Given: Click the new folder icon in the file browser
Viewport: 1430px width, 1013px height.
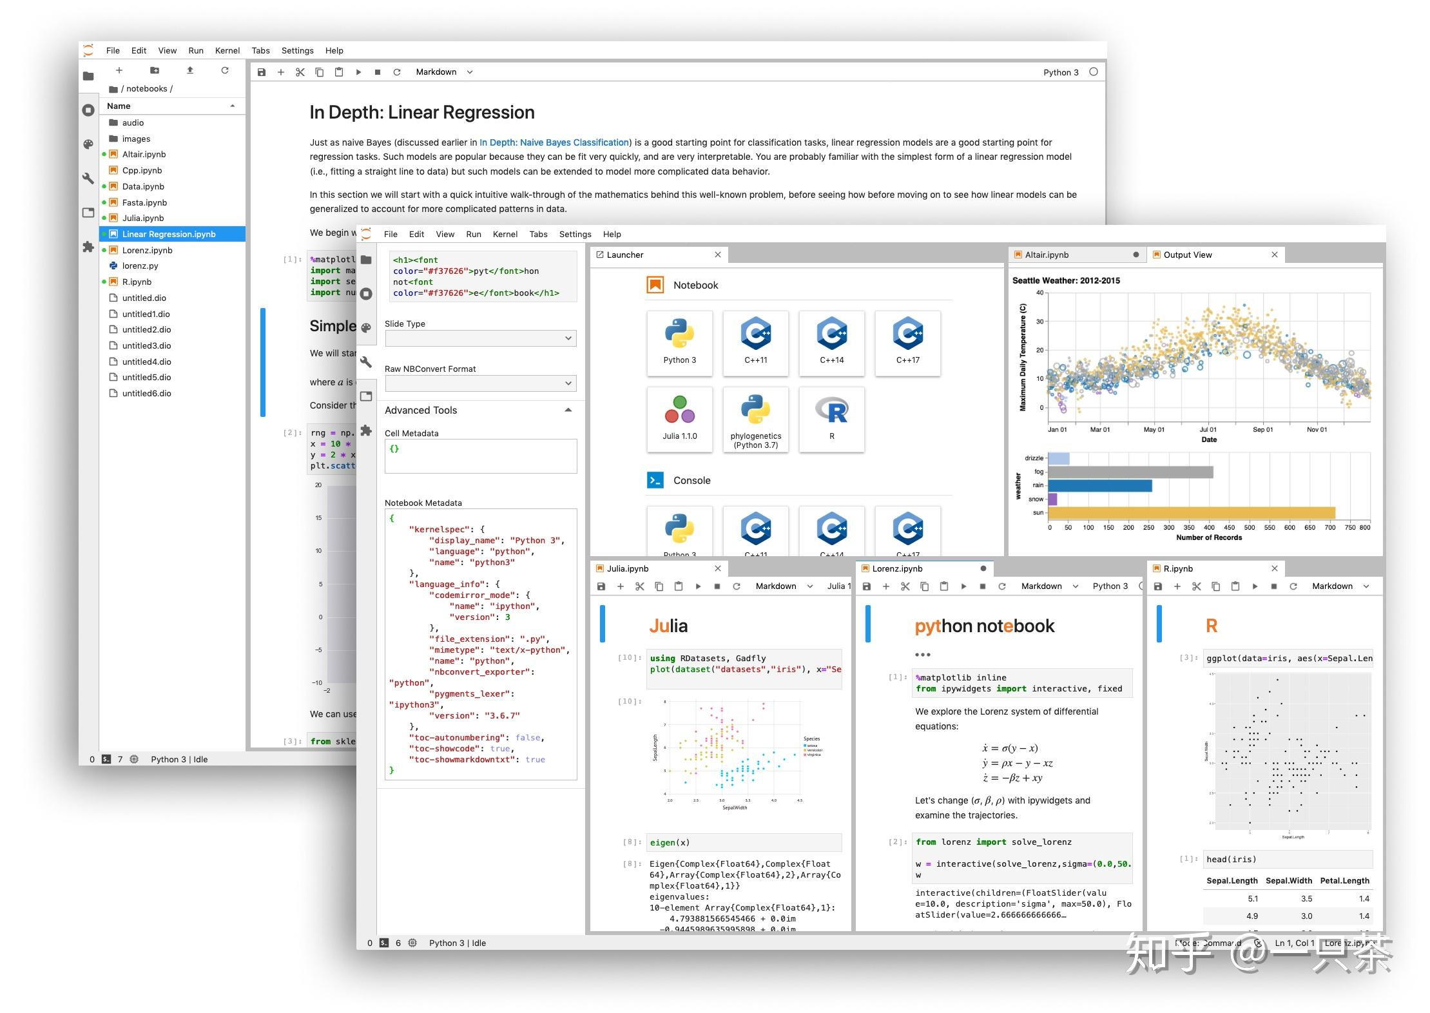Looking at the screenshot, I should (x=154, y=70).
